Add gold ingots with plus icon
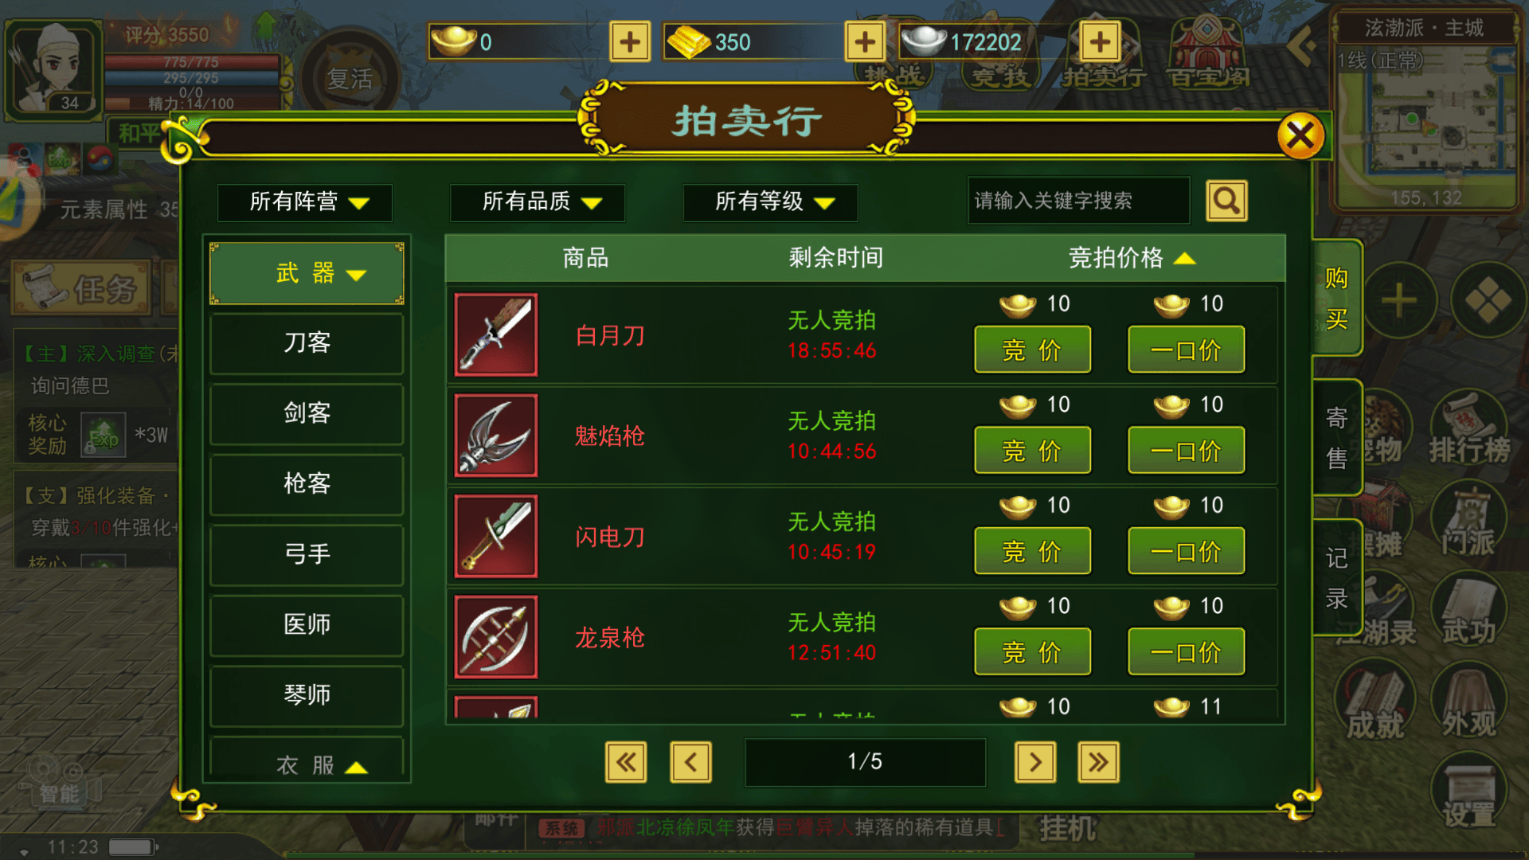The width and height of the screenshot is (1529, 860). point(630,41)
